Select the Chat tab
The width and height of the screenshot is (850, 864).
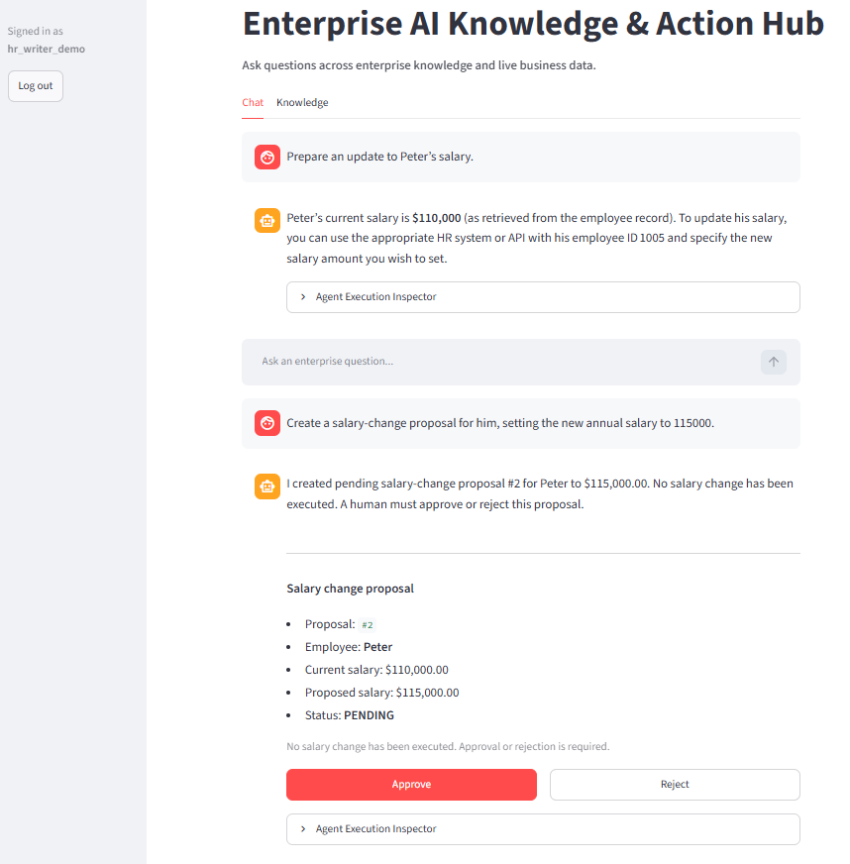coord(253,102)
